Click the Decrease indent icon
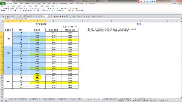Viewport: 182px width, 102px height. coord(57,10)
